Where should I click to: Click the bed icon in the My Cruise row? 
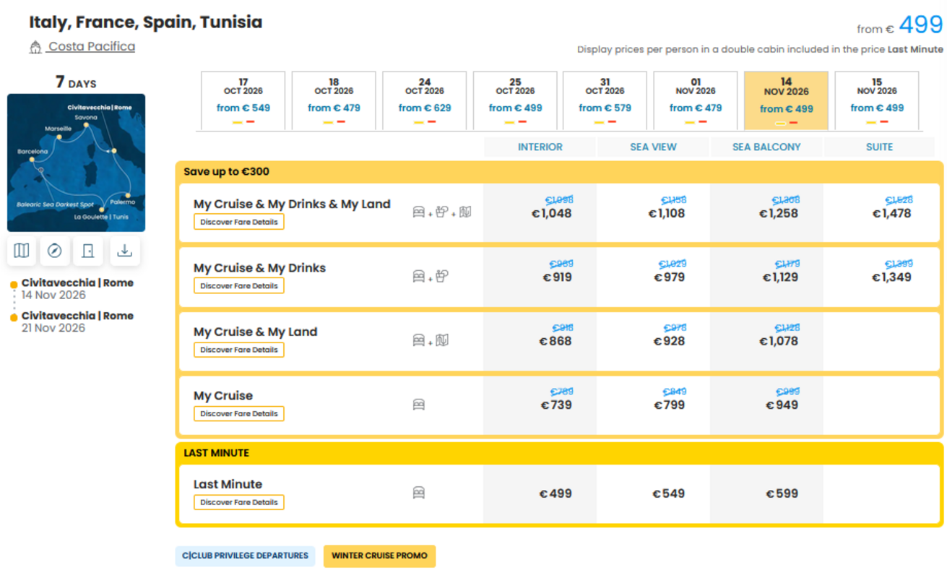pos(419,405)
